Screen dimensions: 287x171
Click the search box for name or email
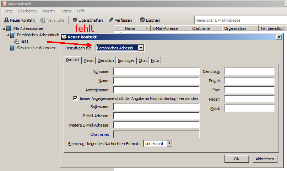click(240, 20)
